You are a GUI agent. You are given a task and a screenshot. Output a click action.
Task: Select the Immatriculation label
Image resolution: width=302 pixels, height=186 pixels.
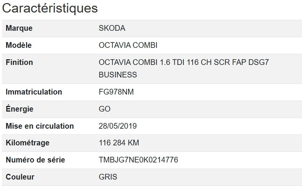[x=34, y=92]
